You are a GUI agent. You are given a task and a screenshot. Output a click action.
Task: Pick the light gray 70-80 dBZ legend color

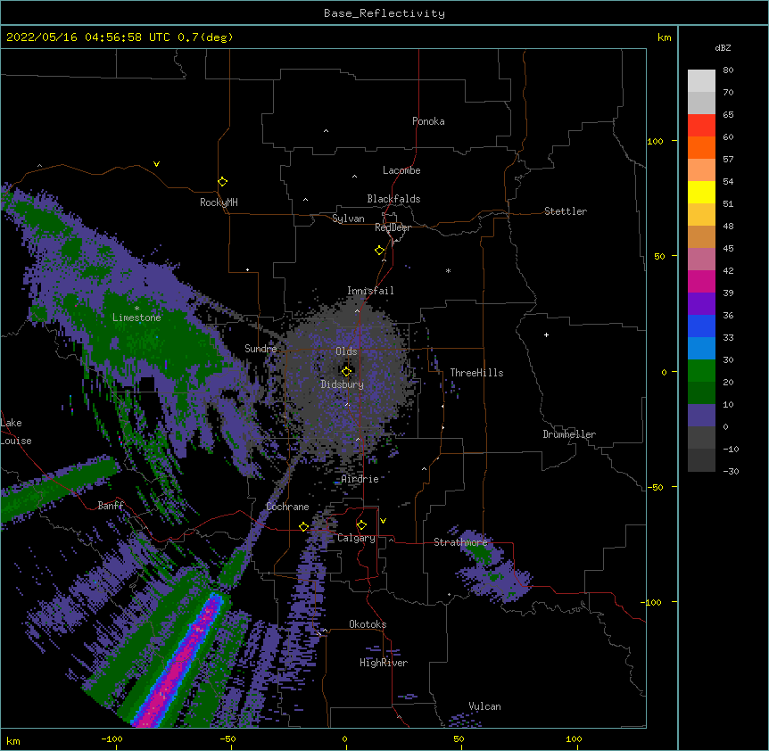[x=701, y=81]
